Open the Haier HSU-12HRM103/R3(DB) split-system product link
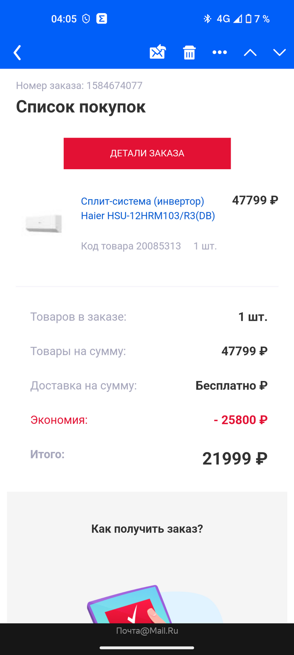Image resolution: width=294 pixels, height=655 pixels. (148, 208)
